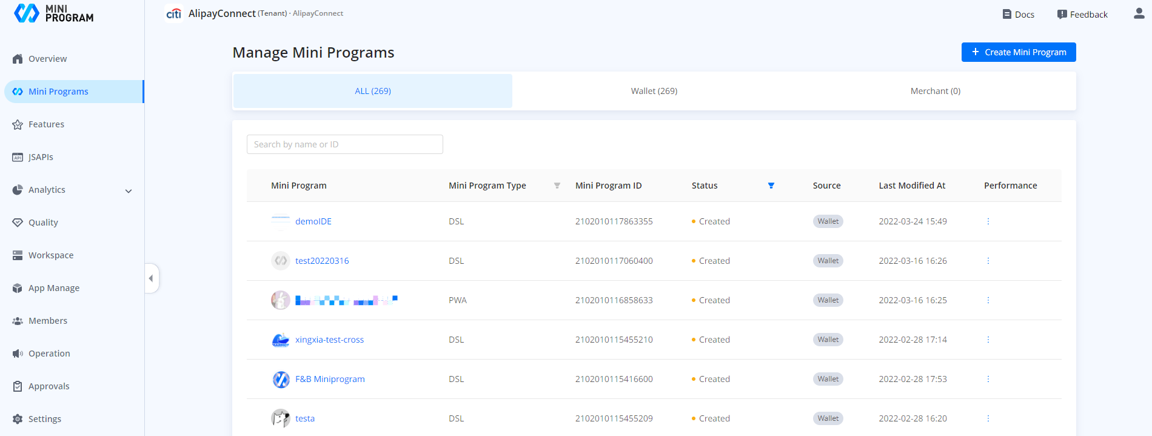Open more actions for demoIDE row
This screenshot has width=1152, height=436.
tap(988, 221)
